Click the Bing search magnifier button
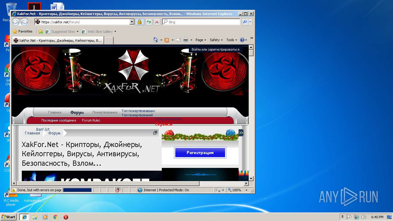 tap(245, 22)
